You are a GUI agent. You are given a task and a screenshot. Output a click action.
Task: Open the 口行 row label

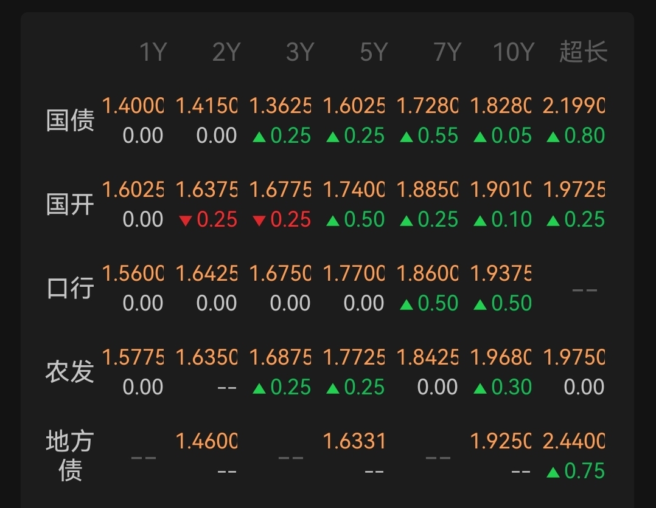point(70,288)
